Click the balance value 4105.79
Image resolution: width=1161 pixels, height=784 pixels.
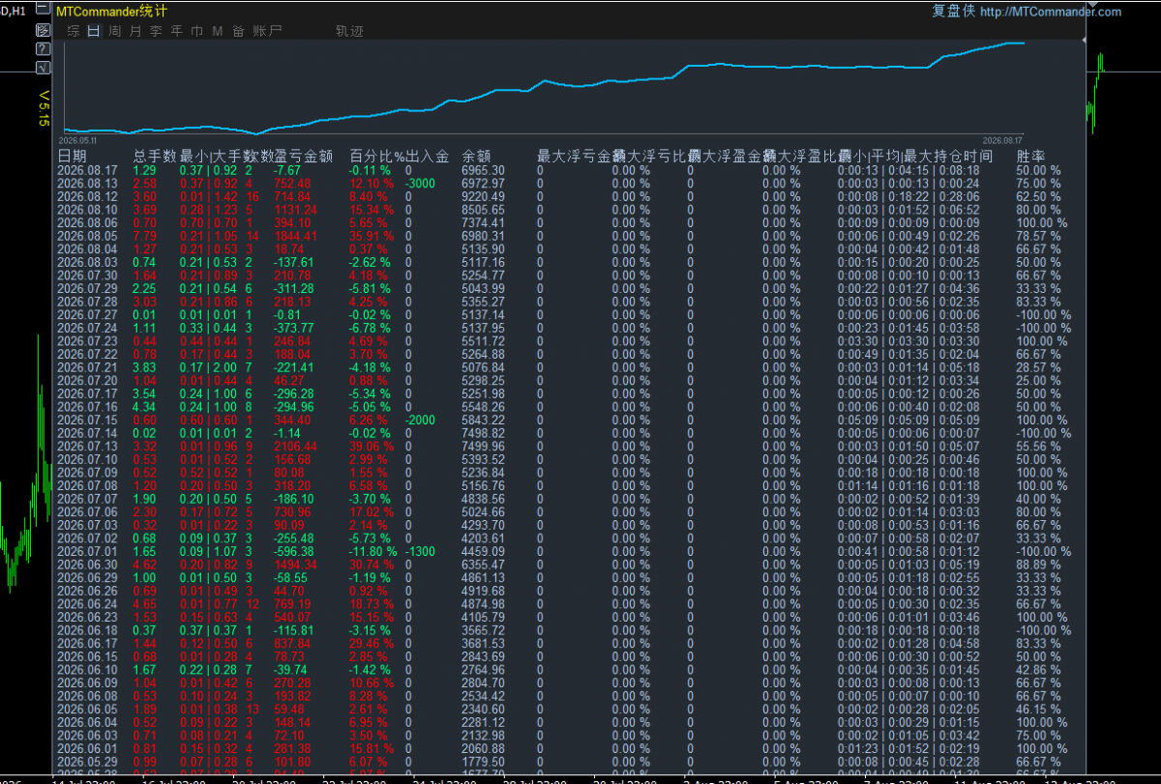(484, 617)
